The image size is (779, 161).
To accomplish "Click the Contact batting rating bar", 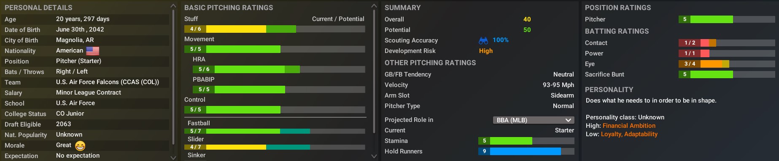I will tap(727, 43).
